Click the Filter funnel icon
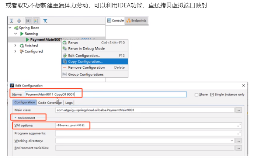 45,21
